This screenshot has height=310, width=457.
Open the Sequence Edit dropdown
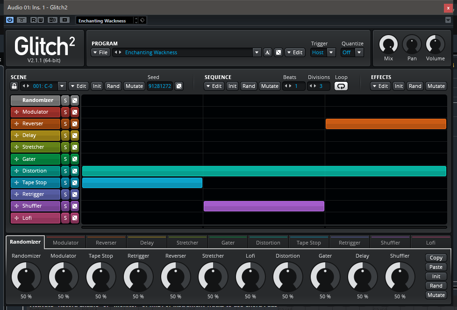214,86
